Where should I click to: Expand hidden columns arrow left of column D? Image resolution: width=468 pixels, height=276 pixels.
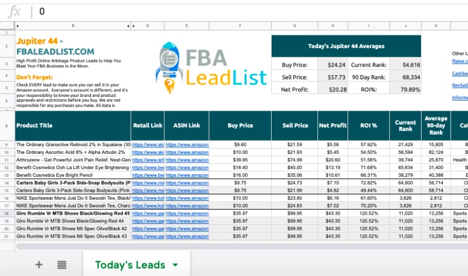tap(133, 26)
